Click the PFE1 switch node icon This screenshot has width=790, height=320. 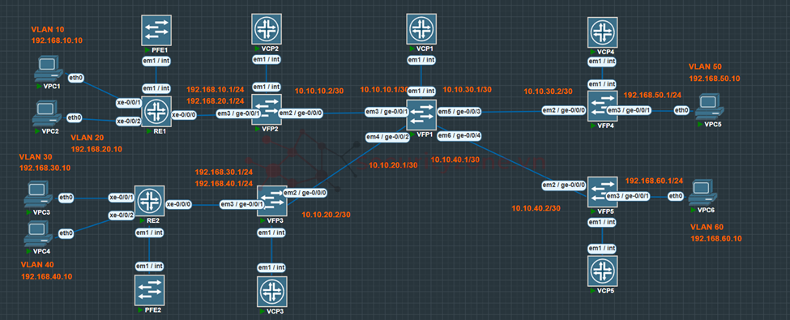click(156, 29)
